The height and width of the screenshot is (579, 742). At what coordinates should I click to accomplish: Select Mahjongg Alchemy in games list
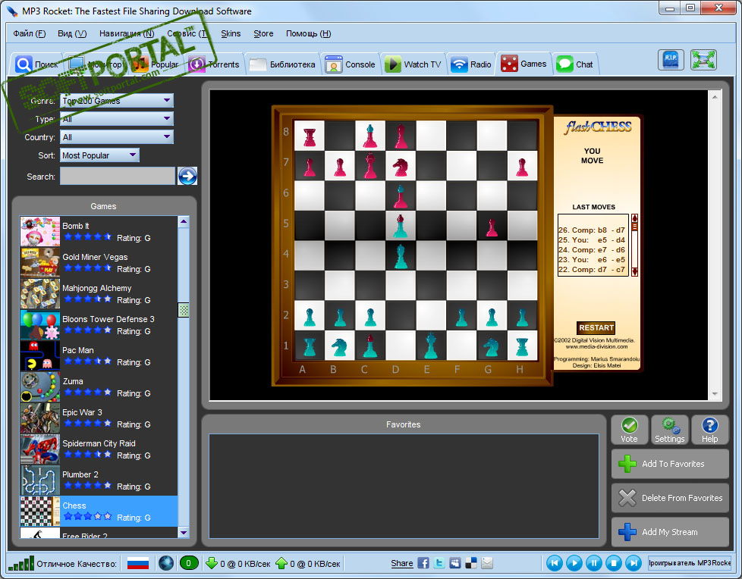tap(99, 294)
